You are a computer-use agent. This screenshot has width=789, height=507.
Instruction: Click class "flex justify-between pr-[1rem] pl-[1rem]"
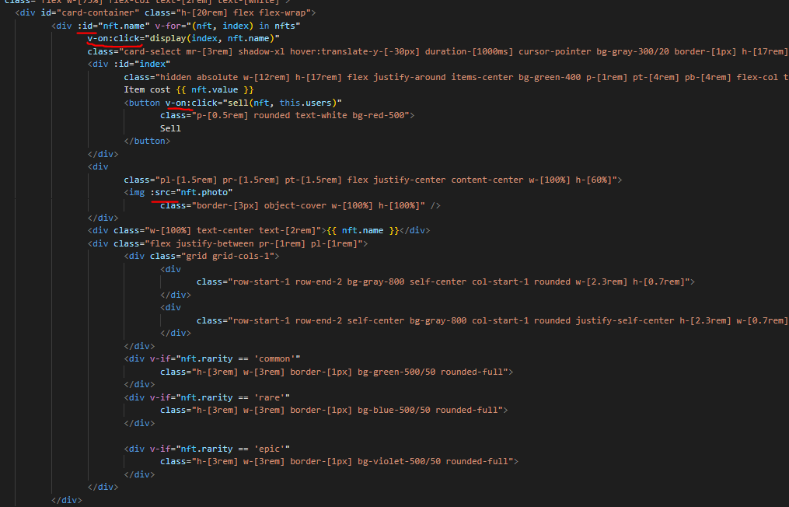(238, 243)
